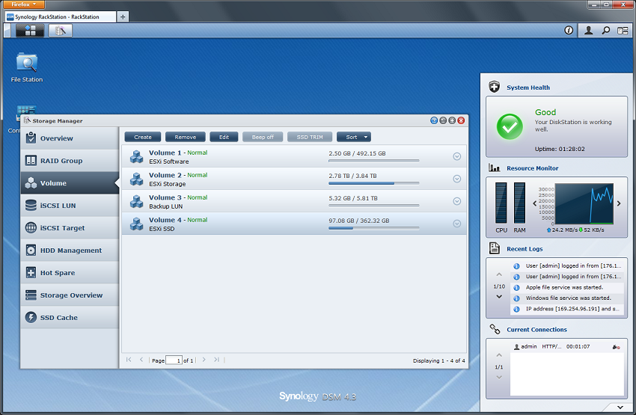Open iSCSI Target section
Image resolution: width=636 pixels, height=415 pixels.
click(70, 228)
